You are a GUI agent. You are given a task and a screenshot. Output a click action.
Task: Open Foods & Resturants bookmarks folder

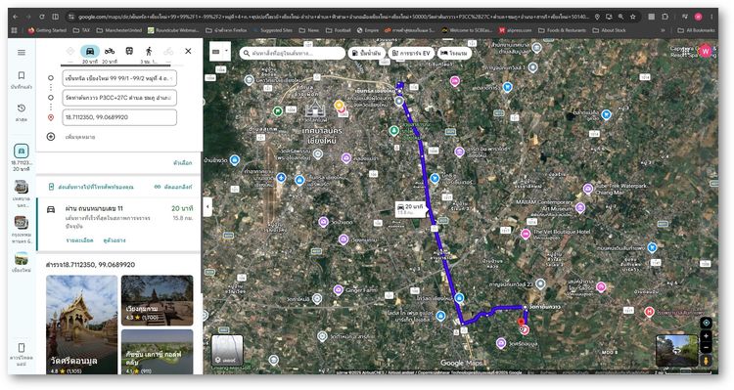coord(562,30)
